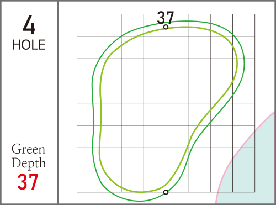Click the large hole number 4
276x205 pixels.
pyautogui.click(x=29, y=25)
